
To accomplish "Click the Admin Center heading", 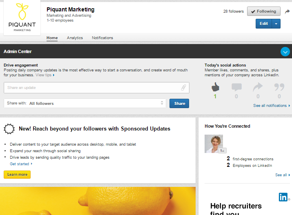I will tap(18, 51).
